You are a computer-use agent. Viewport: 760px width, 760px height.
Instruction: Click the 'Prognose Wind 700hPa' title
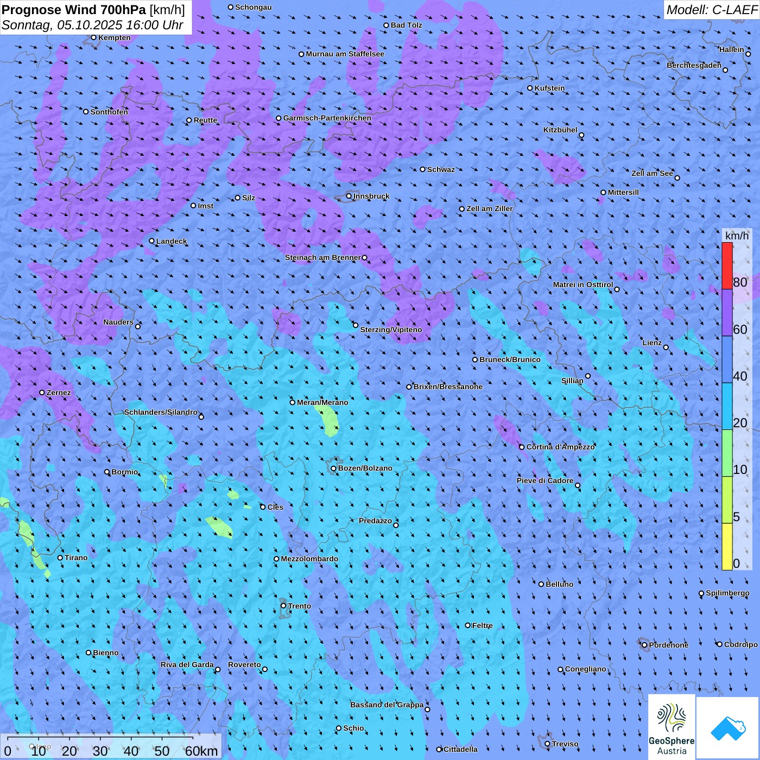click(x=74, y=9)
